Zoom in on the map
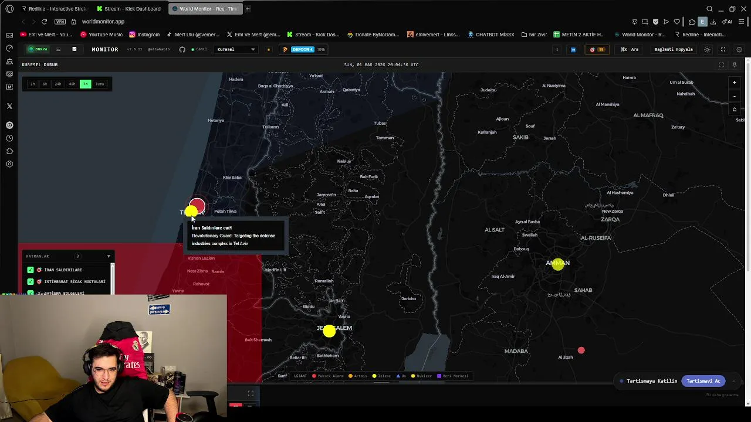The width and height of the screenshot is (751, 422). pos(734,83)
